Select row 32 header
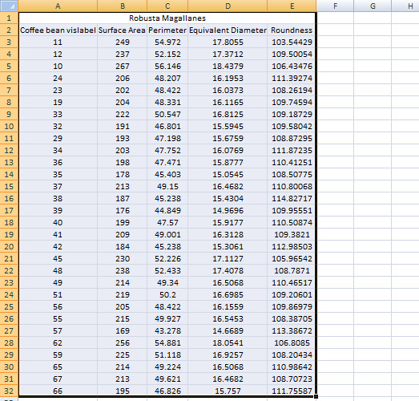Image resolution: width=419 pixels, height=401 pixels. coord(9,391)
